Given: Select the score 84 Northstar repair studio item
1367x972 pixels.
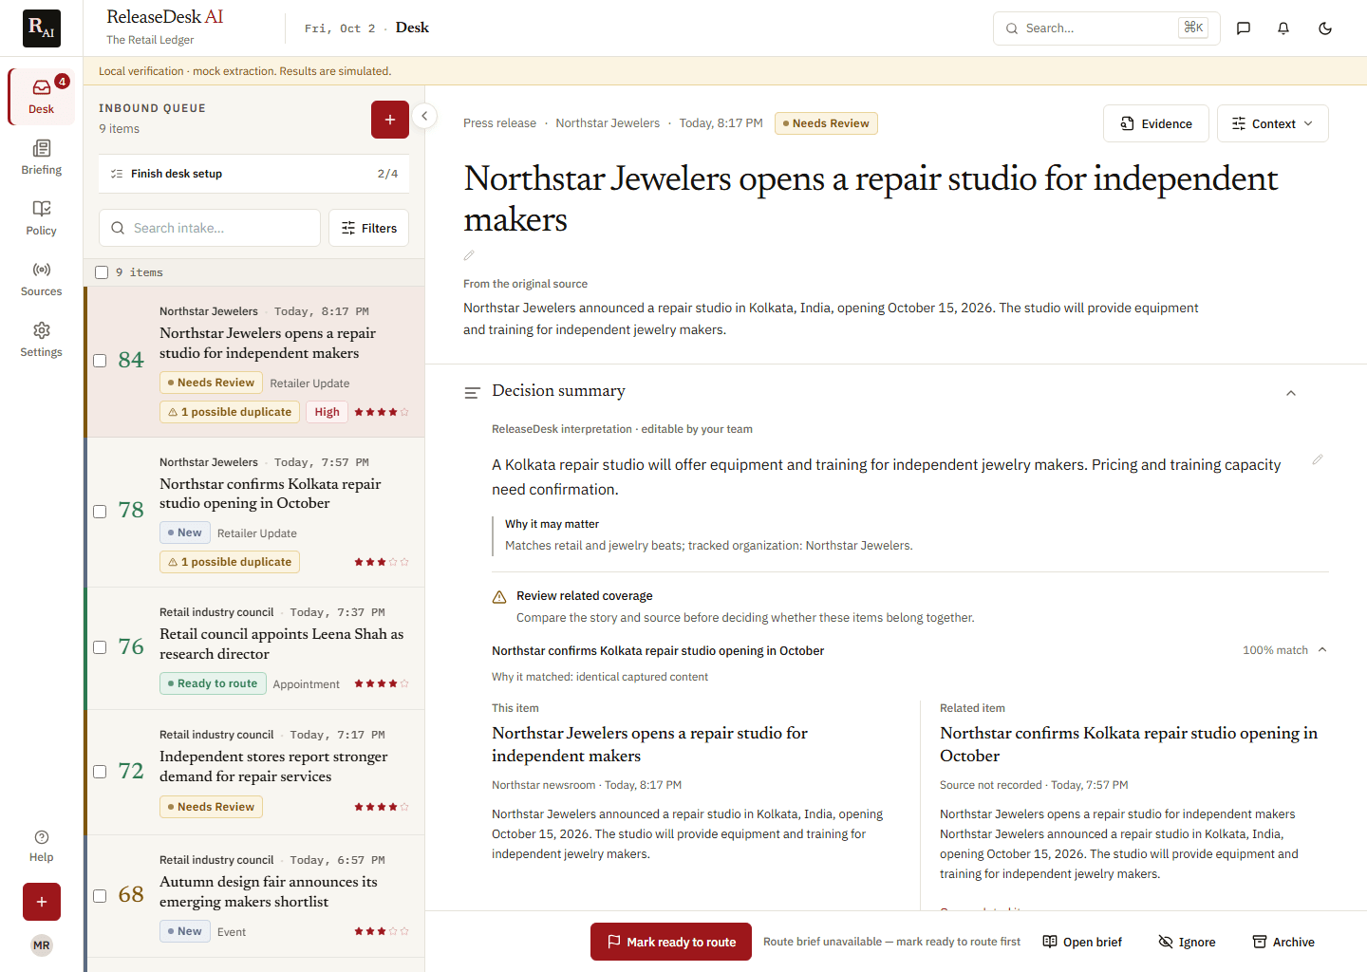Looking at the screenshot, I should coord(100,361).
